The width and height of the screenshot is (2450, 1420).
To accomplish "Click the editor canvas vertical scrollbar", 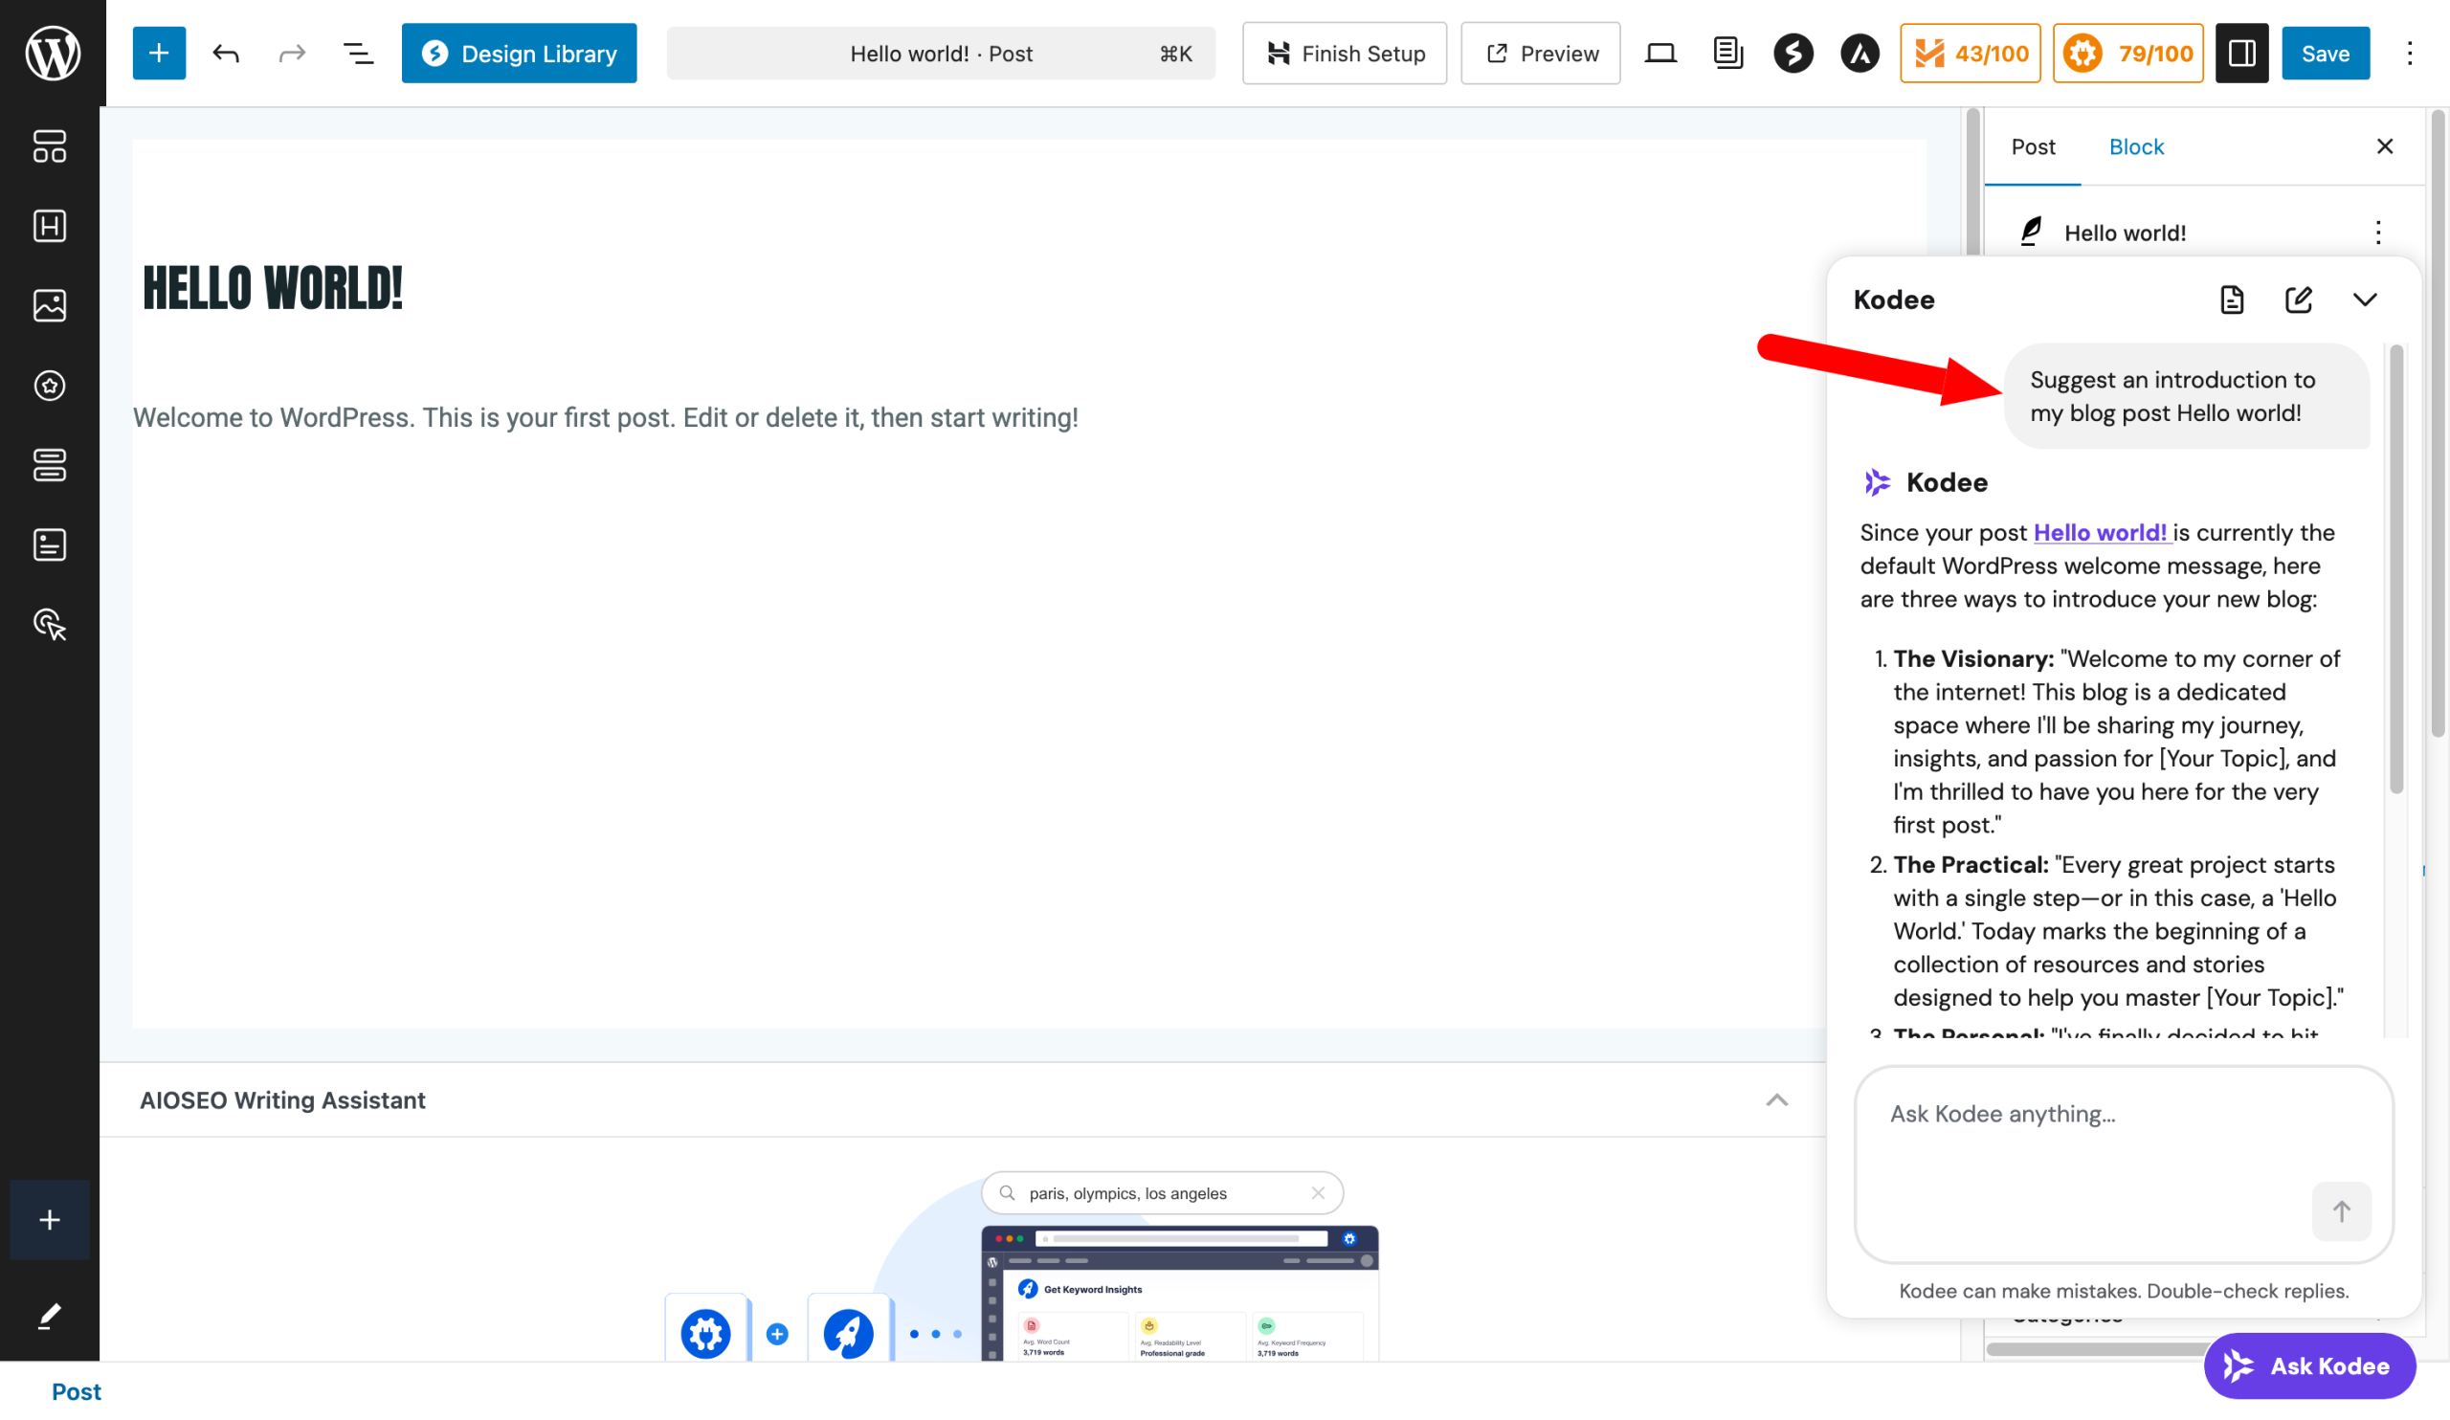I will click(1972, 181).
